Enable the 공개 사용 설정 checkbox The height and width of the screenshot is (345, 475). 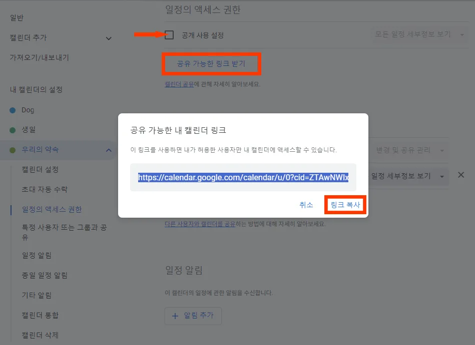point(169,35)
